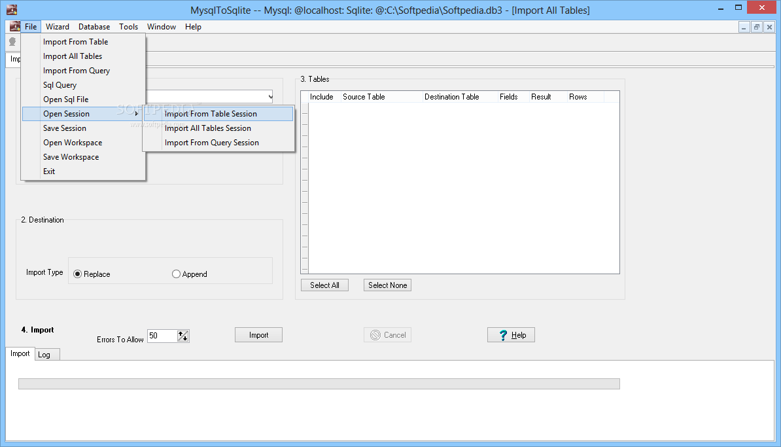Restore the inner MDI child window
This screenshot has width=781, height=447.
tap(757, 27)
